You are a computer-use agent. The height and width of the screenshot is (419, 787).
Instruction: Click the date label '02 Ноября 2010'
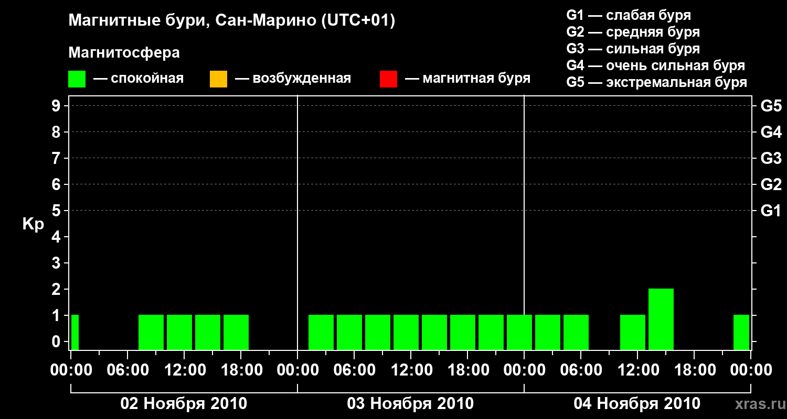[x=184, y=404]
